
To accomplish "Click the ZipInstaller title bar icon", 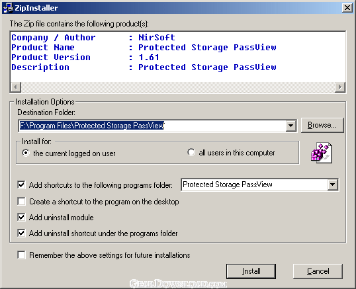I will (8, 8).
